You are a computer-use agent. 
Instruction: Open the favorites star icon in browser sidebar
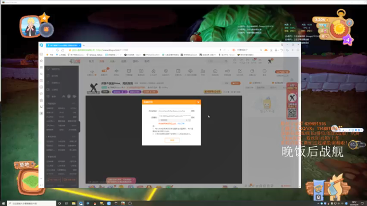click(x=41, y=61)
